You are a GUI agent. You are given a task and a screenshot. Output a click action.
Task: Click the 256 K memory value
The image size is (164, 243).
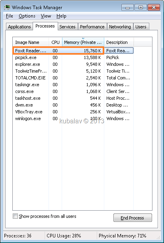pyautogui.click(x=96, y=112)
